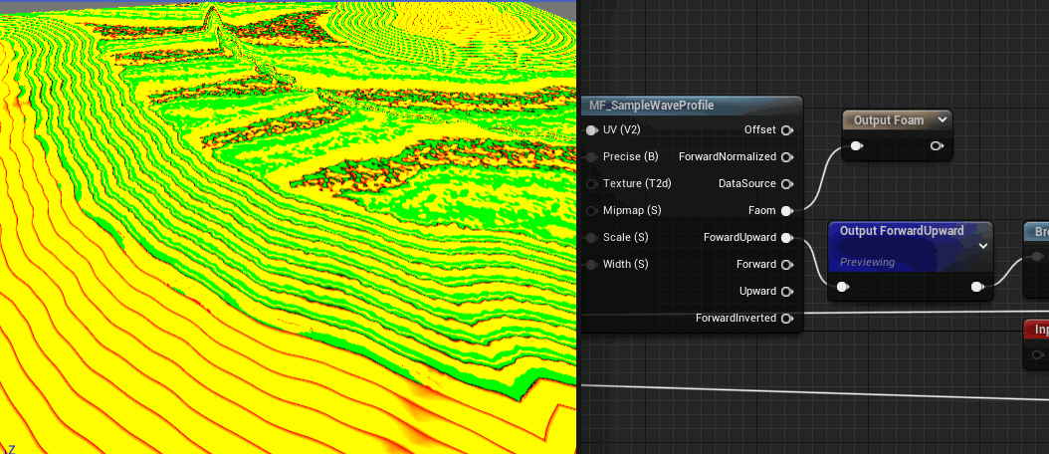Click the ForwardInverted output pin

click(787, 318)
